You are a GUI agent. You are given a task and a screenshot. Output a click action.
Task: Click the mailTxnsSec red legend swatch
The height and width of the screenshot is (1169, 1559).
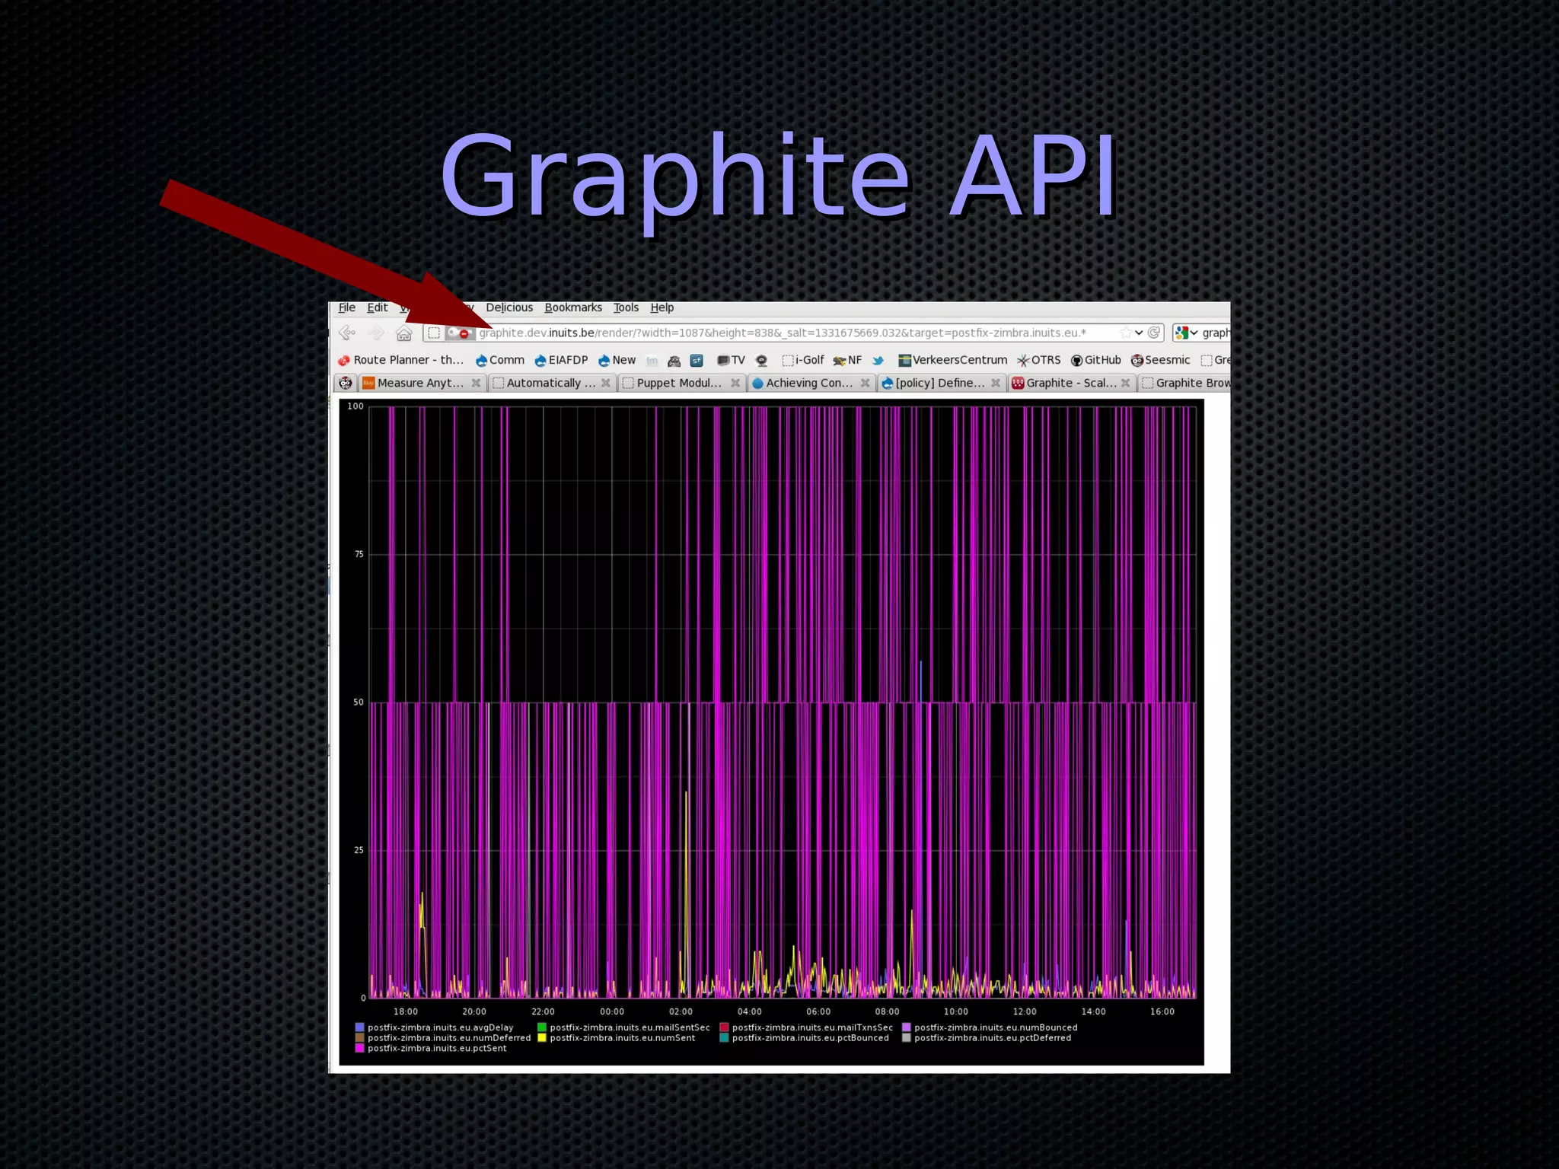724,1027
